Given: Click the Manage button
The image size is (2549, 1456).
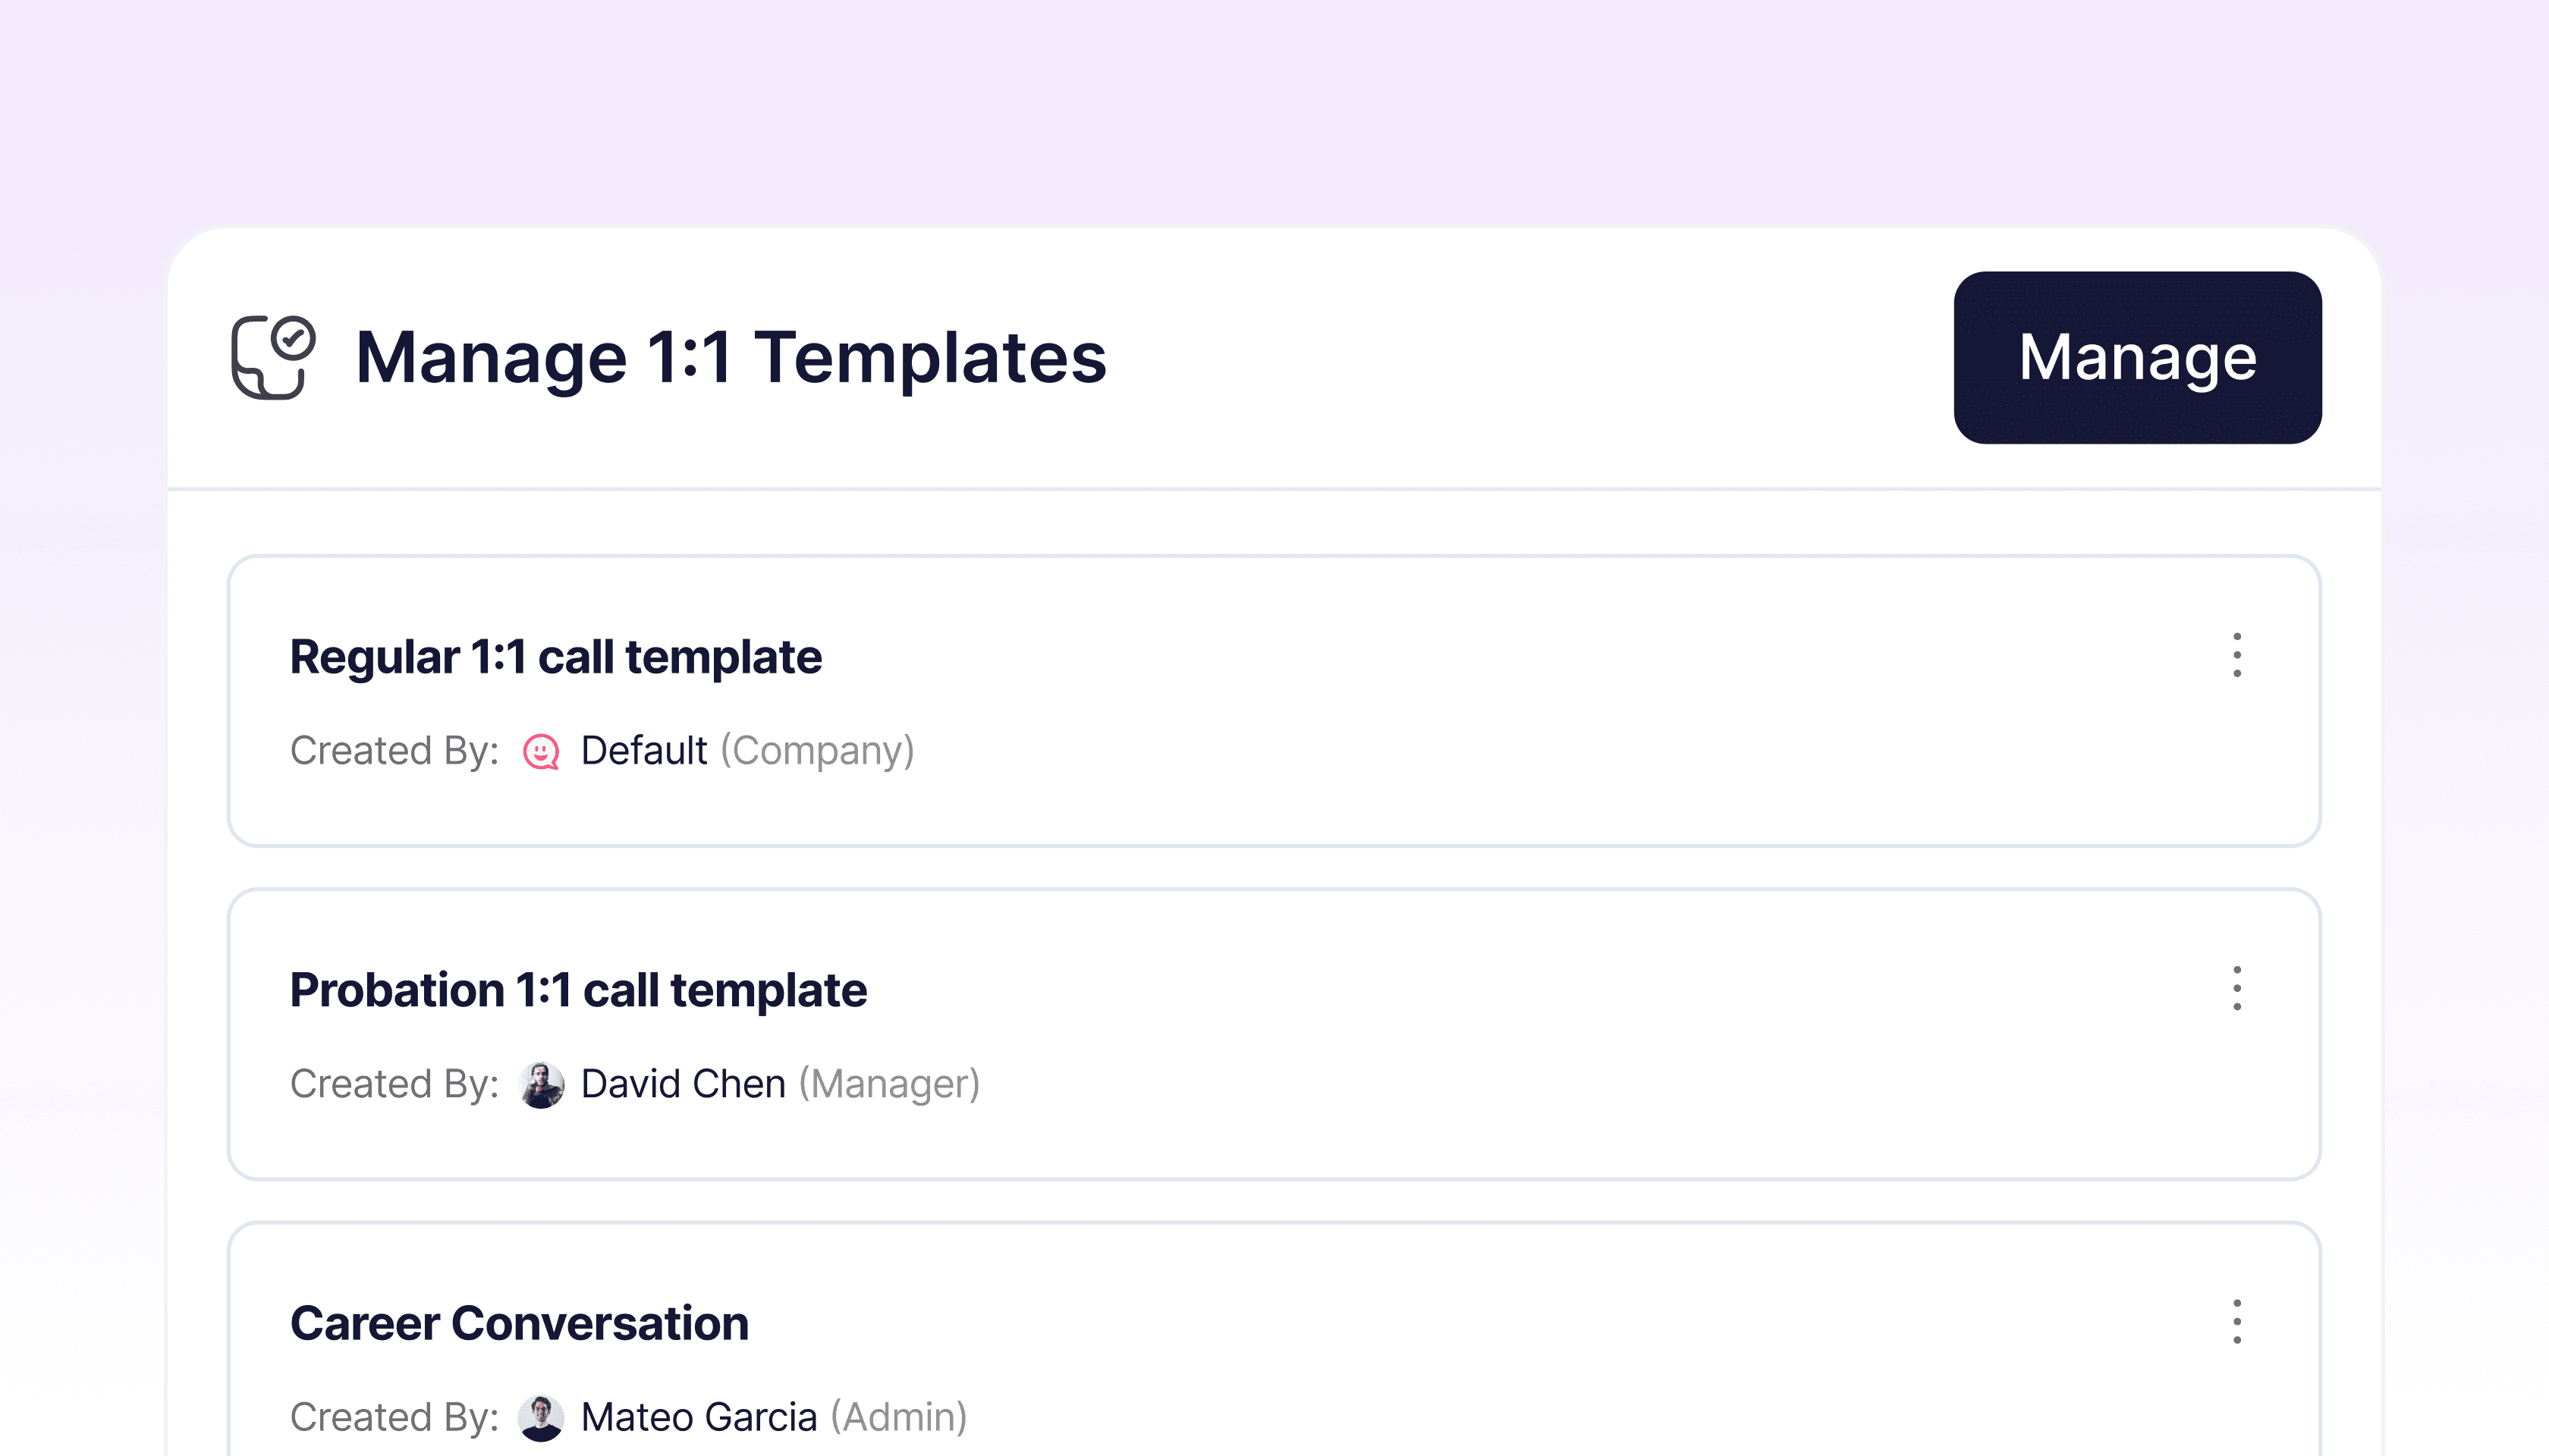Looking at the screenshot, I should [2137, 357].
